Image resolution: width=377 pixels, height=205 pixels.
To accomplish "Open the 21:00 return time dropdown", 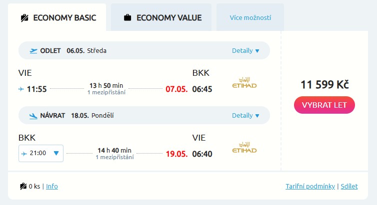I will pyautogui.click(x=41, y=153).
